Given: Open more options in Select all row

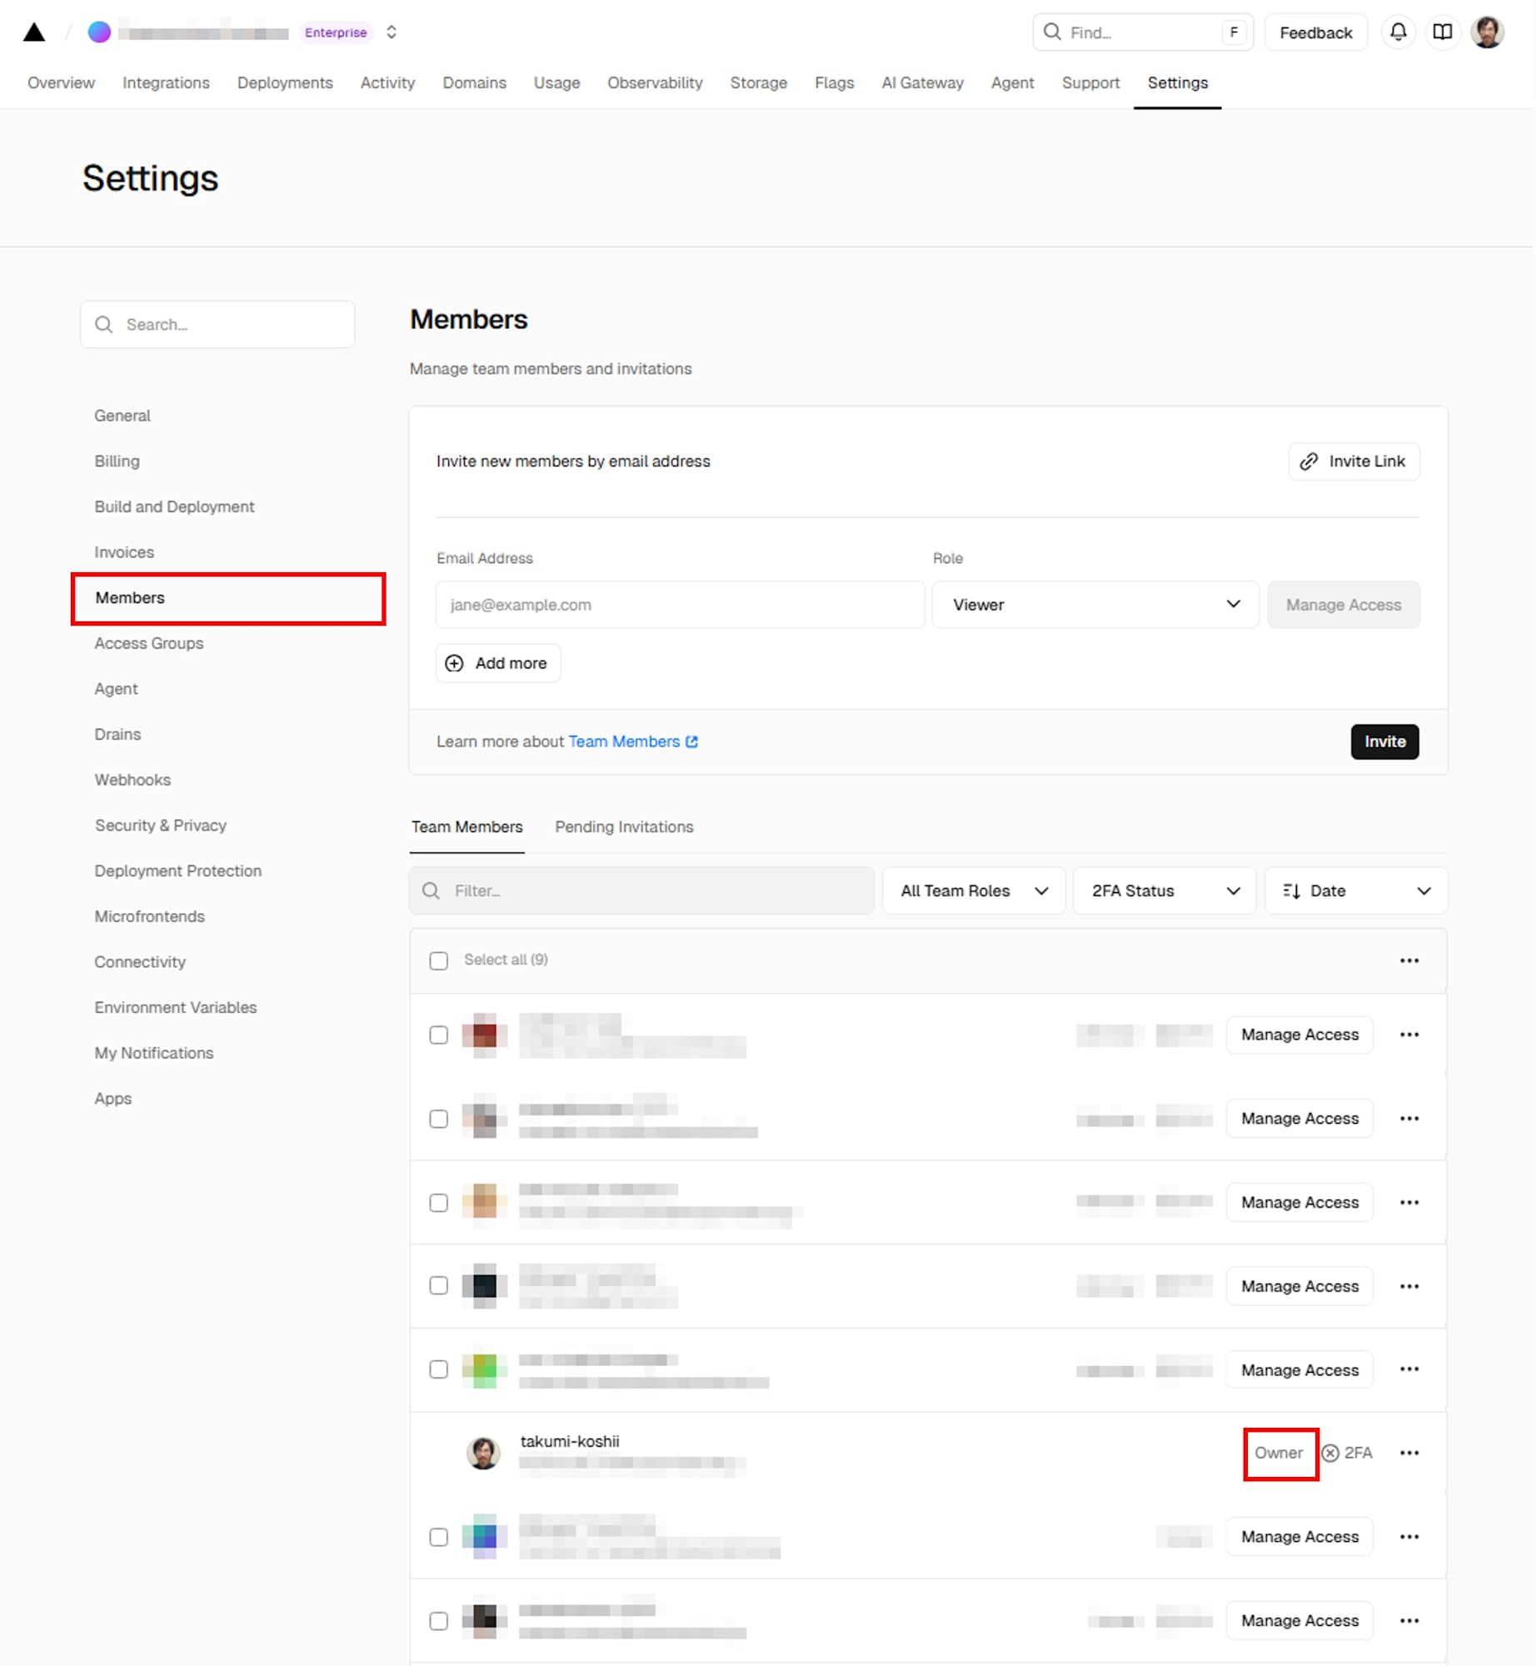Looking at the screenshot, I should [x=1409, y=960].
